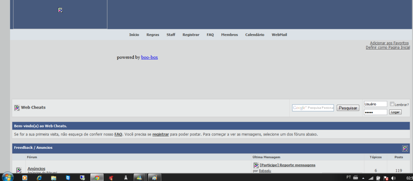Click the 119 posts count

pyautogui.click(x=398, y=171)
